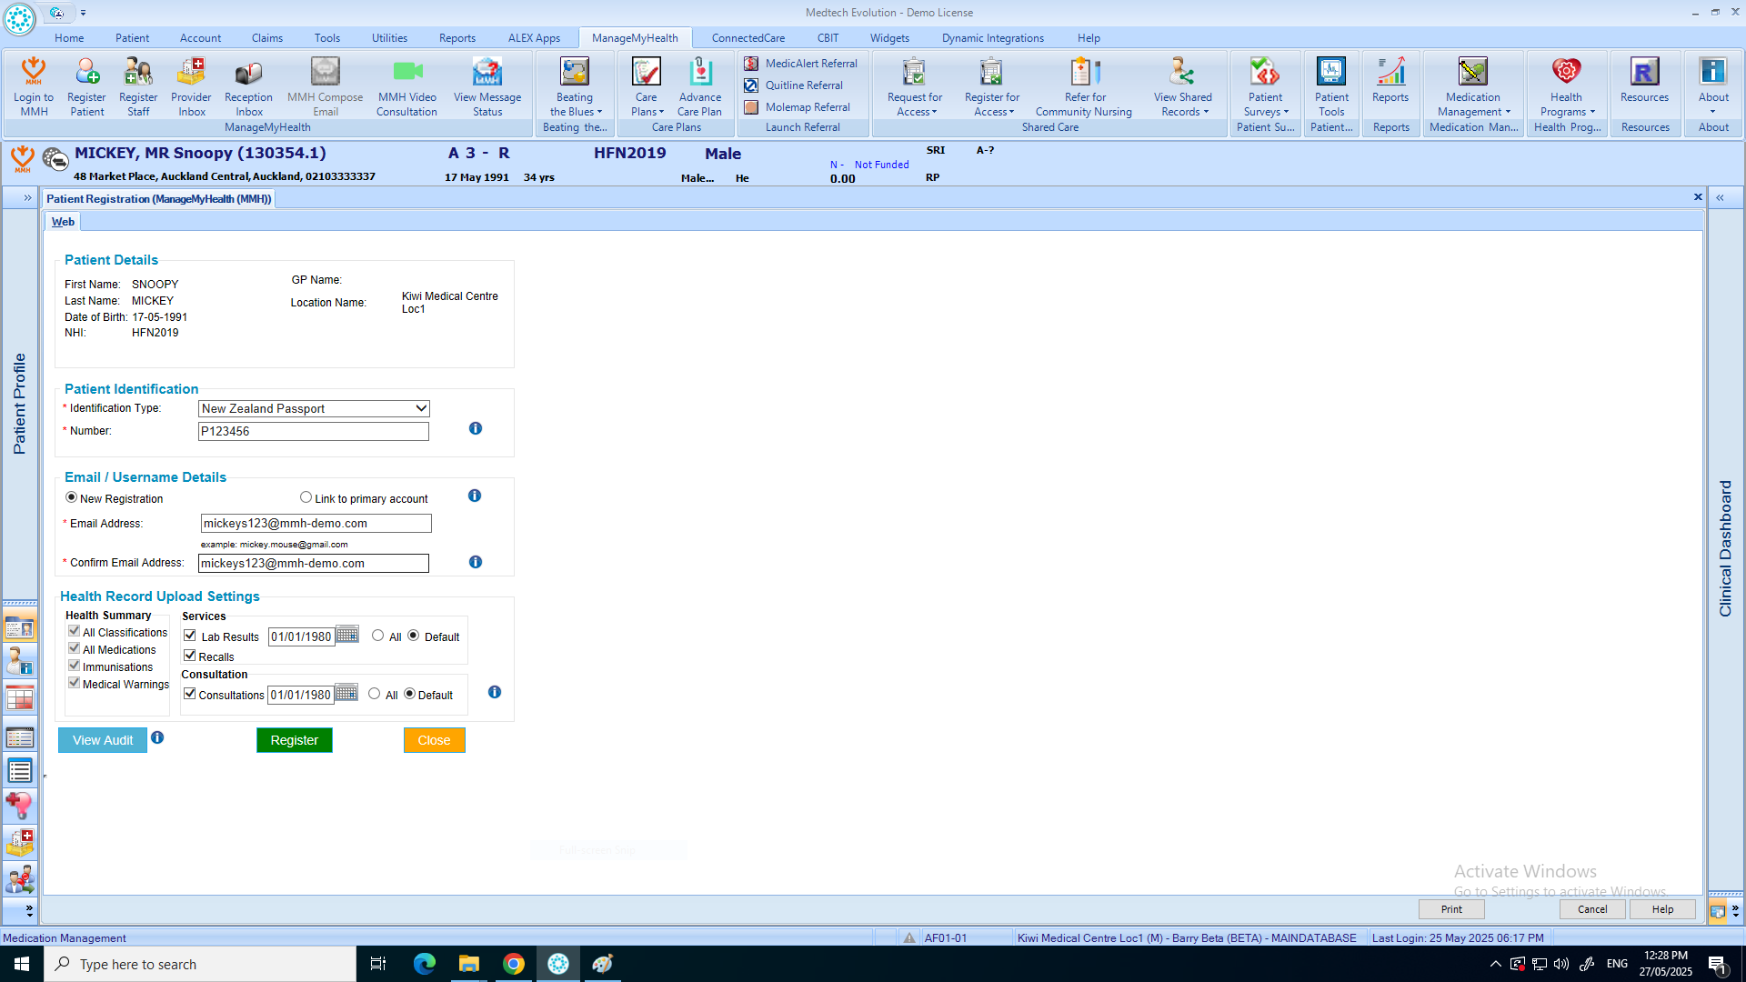This screenshot has height=982, width=1746.
Task: Open the MedicAlert Referral launcher
Action: point(801,64)
